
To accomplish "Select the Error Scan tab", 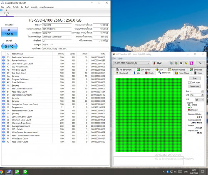I will coord(164,73).
